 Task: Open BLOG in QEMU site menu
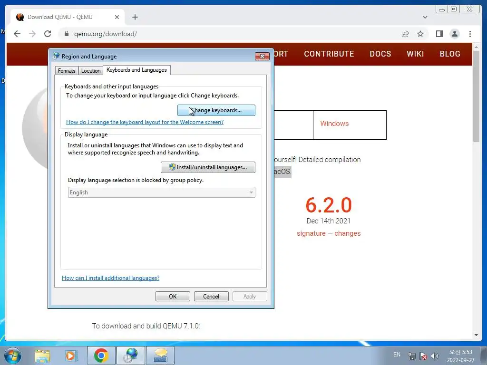pyautogui.click(x=450, y=54)
